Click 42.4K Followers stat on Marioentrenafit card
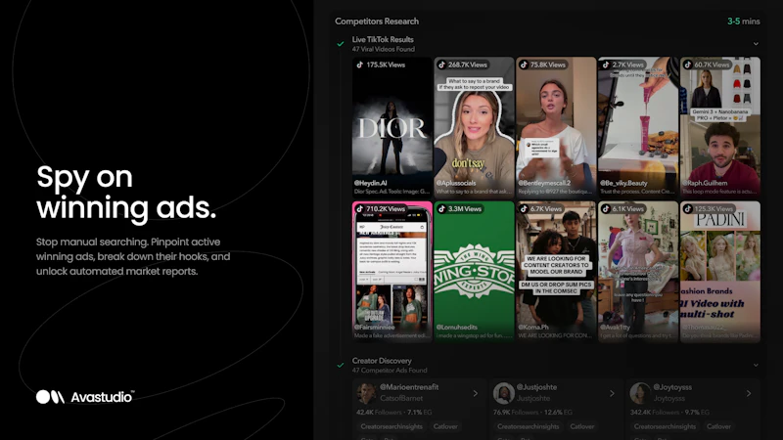Viewport: 783px width, 440px height. click(380, 413)
